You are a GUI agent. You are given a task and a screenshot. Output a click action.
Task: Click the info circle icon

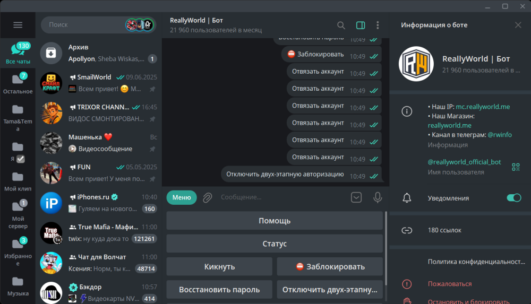point(407,111)
